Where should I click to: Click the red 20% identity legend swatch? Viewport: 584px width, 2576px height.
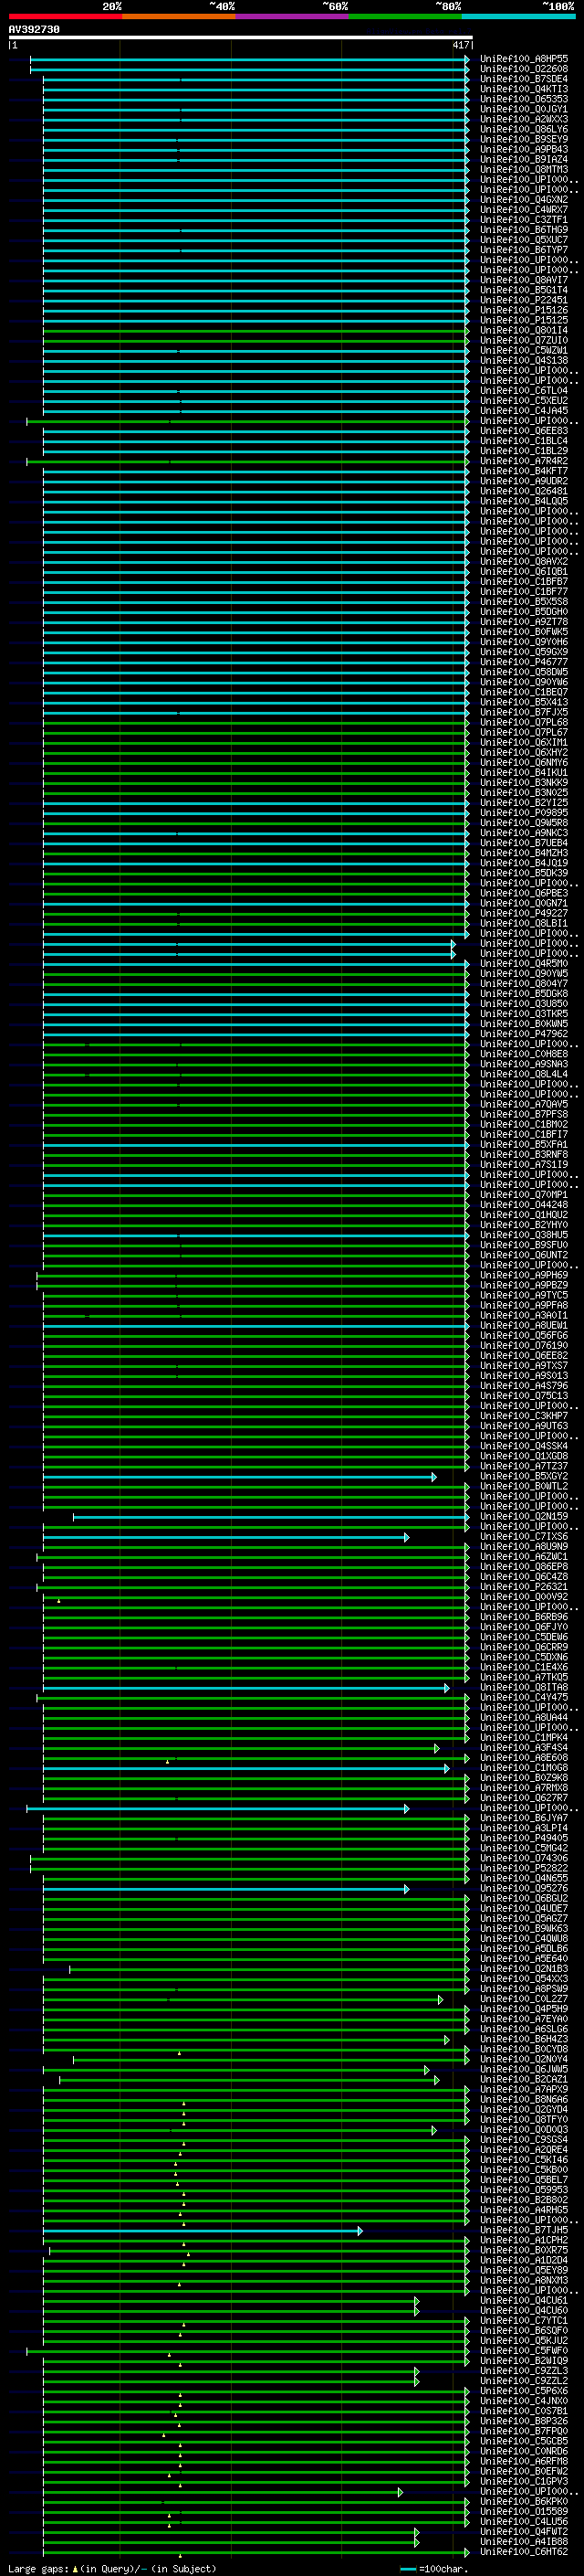(x=65, y=16)
